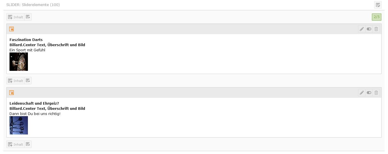Click the green 2/5 element counter badge

(x=376, y=17)
